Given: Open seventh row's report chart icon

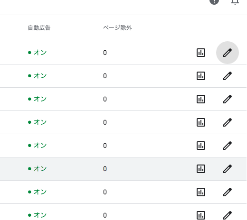Looking at the screenshot, I should pos(201,192).
